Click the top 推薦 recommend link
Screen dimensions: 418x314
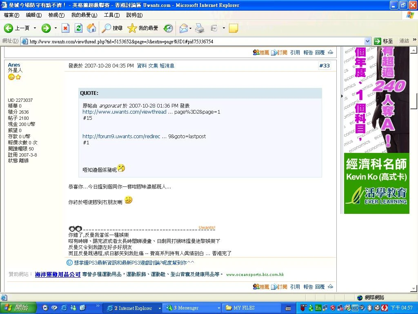[x=261, y=53]
